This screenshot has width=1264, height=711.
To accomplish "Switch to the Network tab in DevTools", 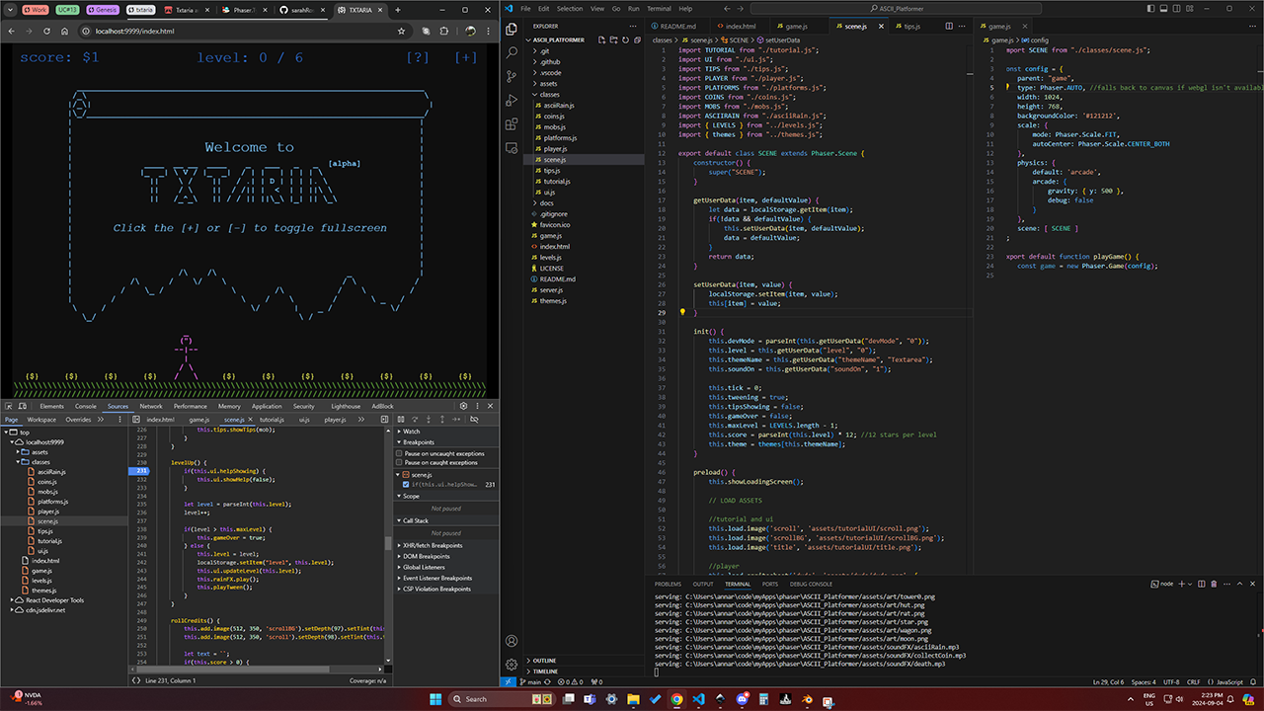I will tap(151, 406).
